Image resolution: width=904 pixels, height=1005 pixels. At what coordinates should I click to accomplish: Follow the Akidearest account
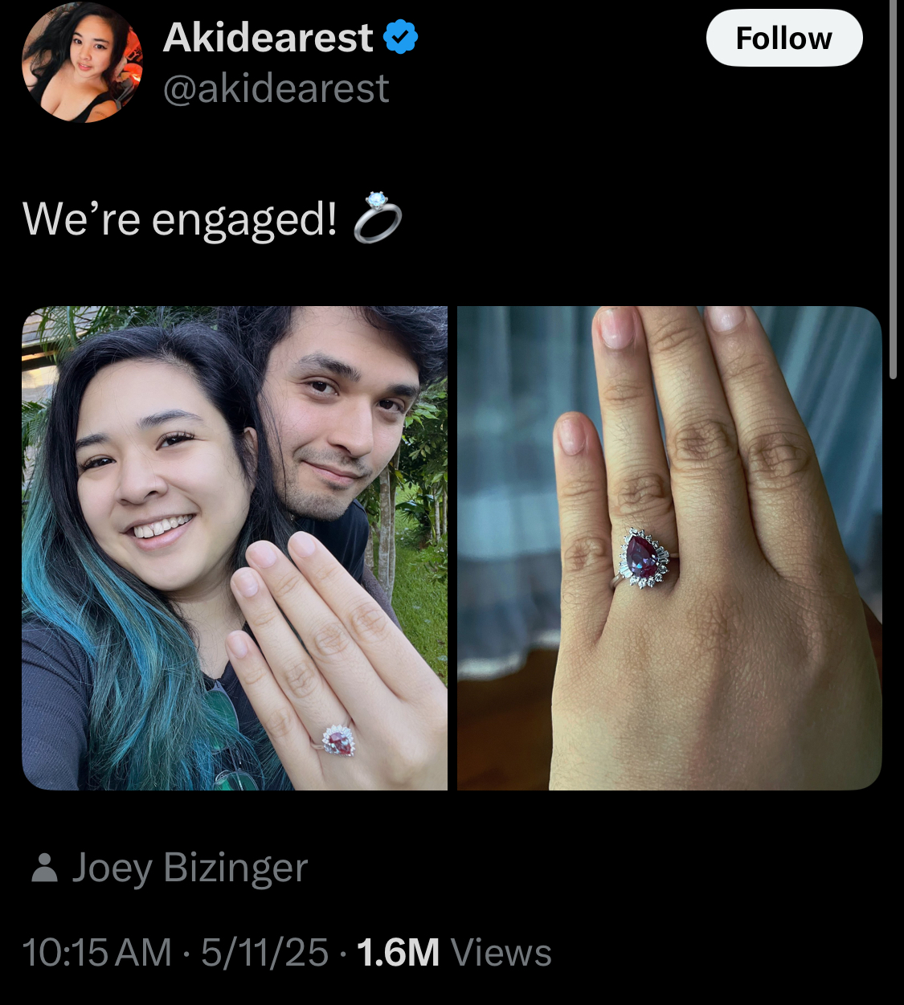pyautogui.click(x=784, y=38)
